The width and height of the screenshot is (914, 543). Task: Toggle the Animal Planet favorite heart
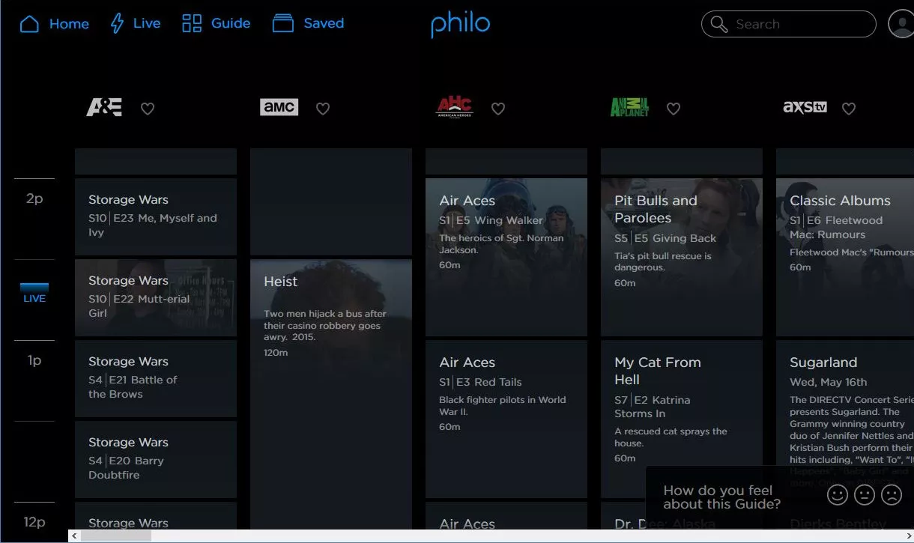pos(674,109)
